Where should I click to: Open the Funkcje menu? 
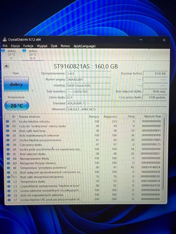tap(28, 46)
